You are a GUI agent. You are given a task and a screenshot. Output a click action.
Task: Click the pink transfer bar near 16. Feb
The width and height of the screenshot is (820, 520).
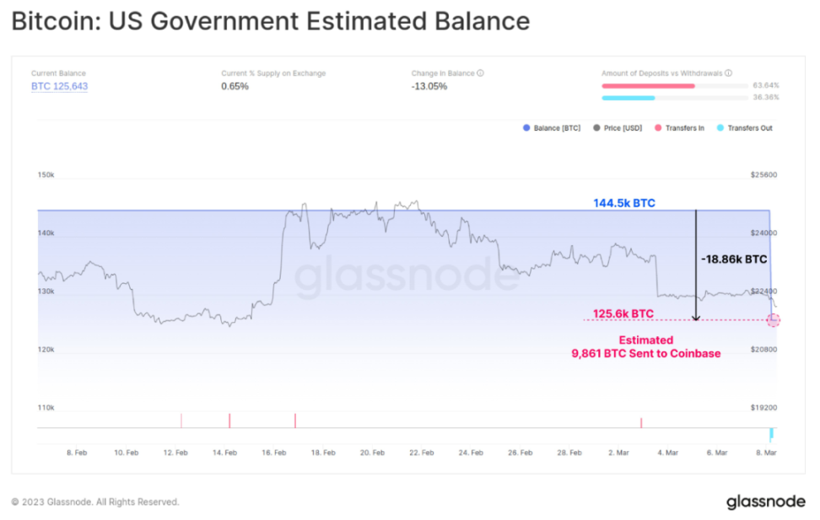[294, 420]
